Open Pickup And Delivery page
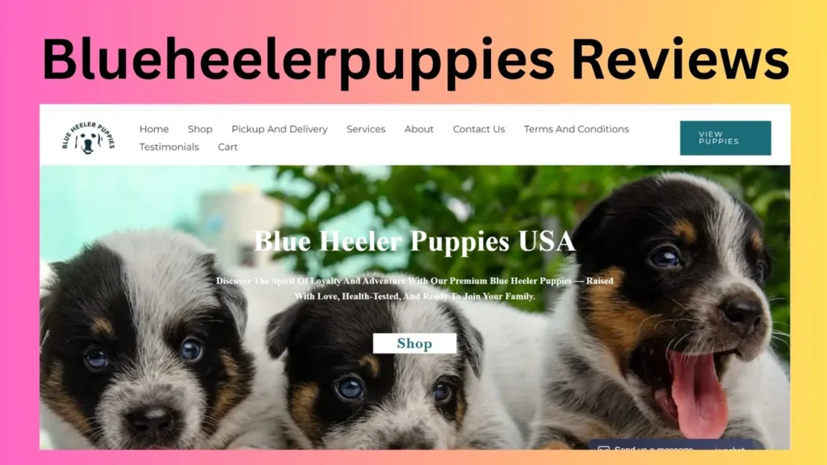 coord(279,129)
